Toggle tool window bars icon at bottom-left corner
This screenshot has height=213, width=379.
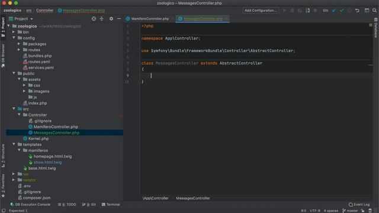4,211
